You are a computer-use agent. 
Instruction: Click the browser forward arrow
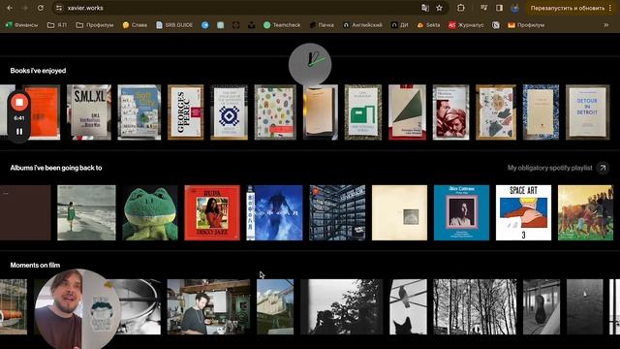[x=25, y=8]
